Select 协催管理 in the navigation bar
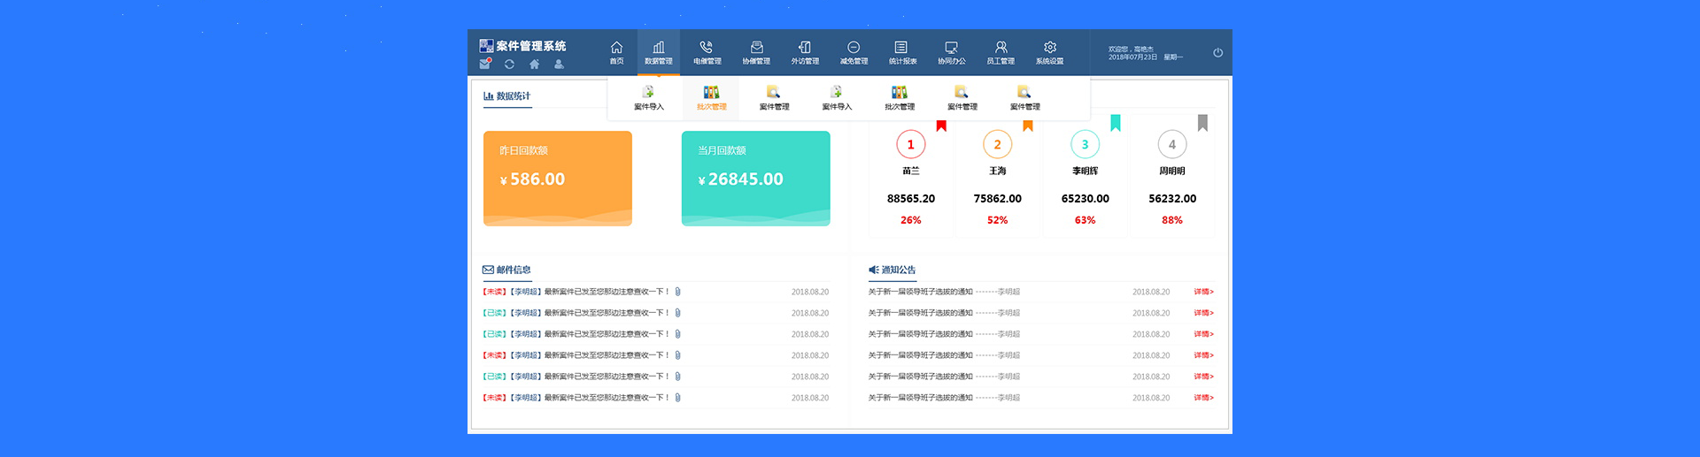This screenshot has width=1700, height=457. click(756, 53)
